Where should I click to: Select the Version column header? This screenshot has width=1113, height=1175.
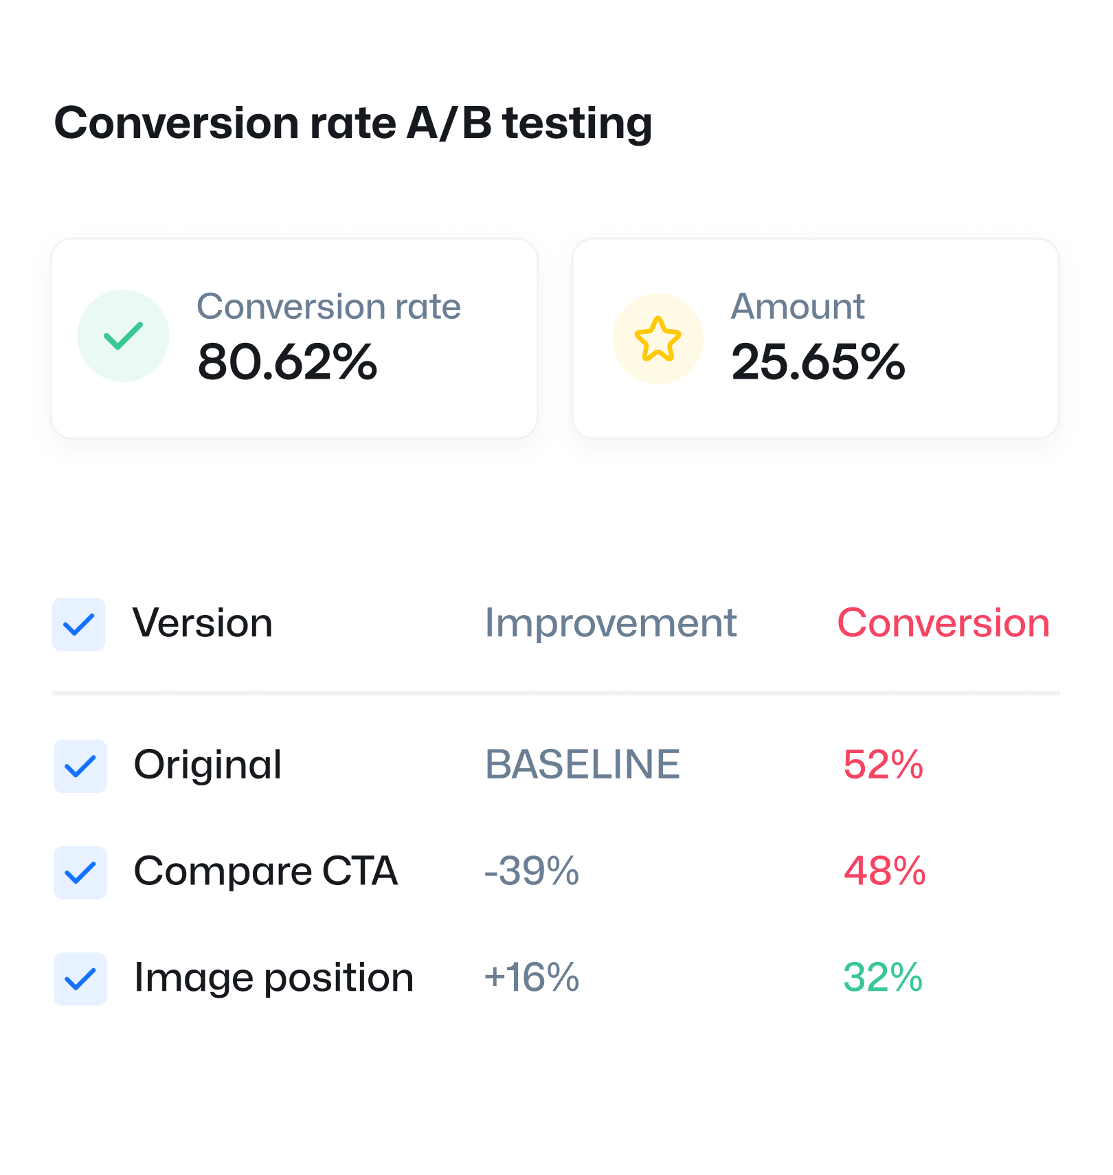coord(201,624)
